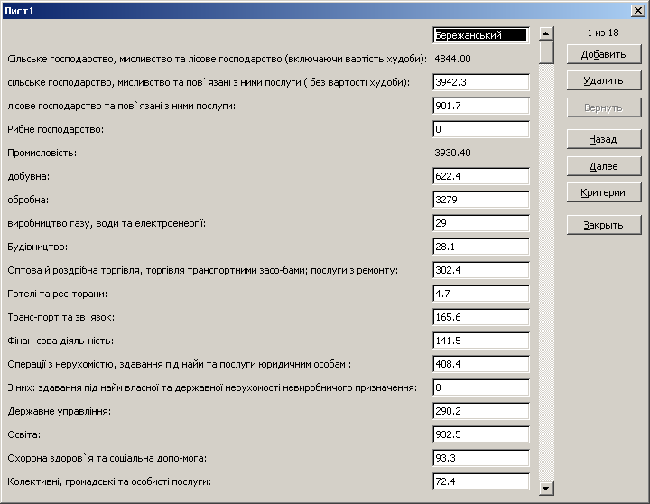Click the Промисловість label
The width and height of the screenshot is (650, 504).
(42, 153)
